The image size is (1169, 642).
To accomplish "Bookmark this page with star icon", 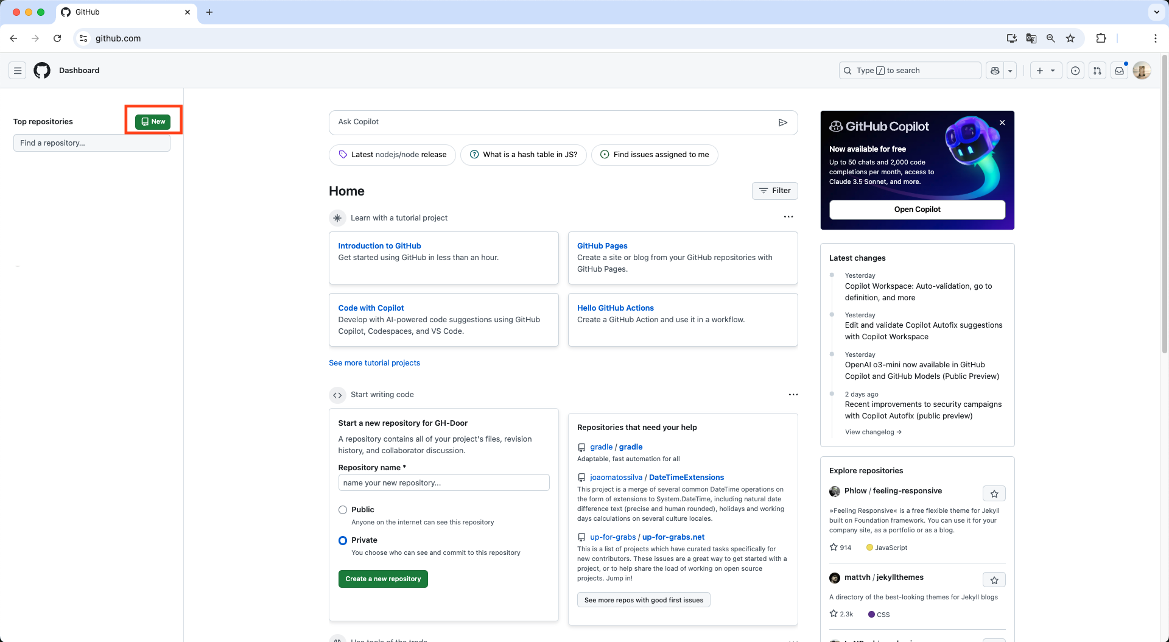I will pyautogui.click(x=1070, y=38).
